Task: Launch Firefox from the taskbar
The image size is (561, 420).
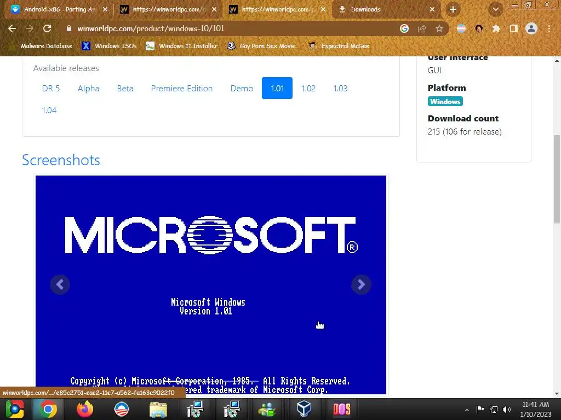Action: pyautogui.click(x=85, y=409)
